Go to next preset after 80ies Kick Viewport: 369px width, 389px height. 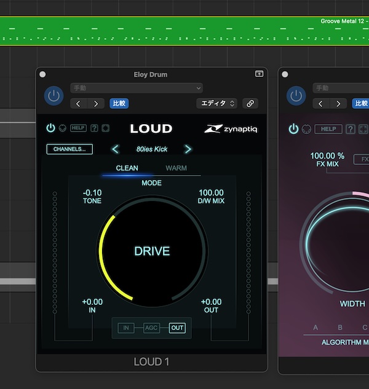(188, 149)
